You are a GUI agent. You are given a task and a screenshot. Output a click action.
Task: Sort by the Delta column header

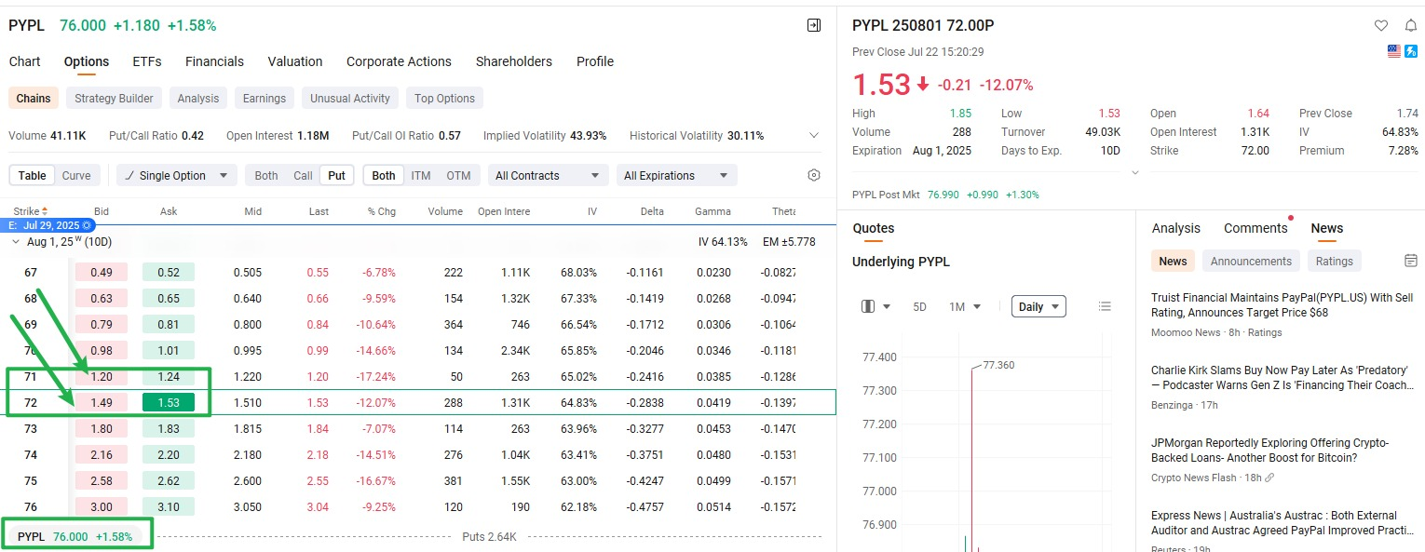click(x=652, y=211)
